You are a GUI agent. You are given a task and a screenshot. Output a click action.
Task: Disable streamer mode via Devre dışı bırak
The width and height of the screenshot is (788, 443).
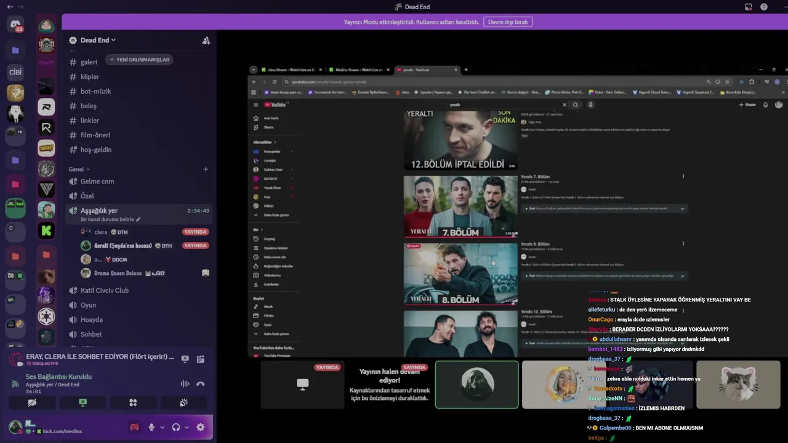[508, 22]
